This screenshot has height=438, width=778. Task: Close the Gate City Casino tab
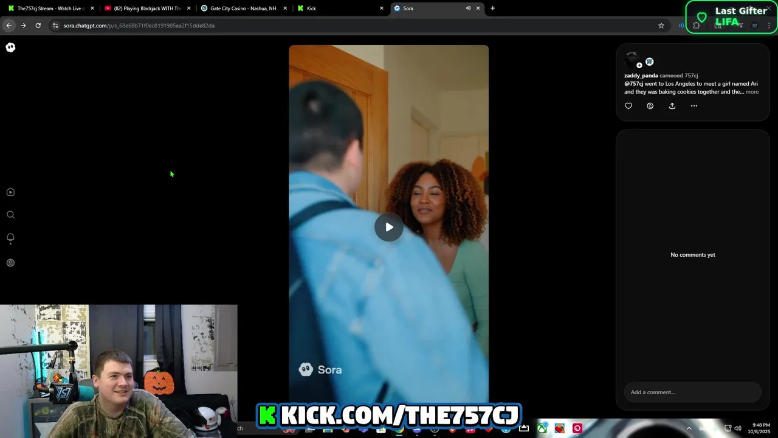285,9
